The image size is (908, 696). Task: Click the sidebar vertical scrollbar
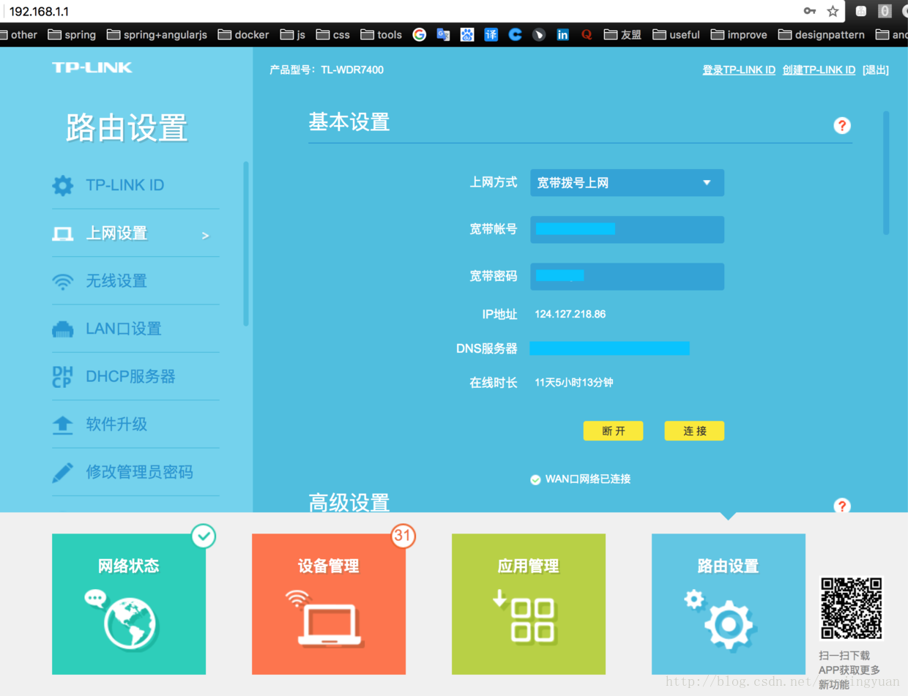click(246, 243)
